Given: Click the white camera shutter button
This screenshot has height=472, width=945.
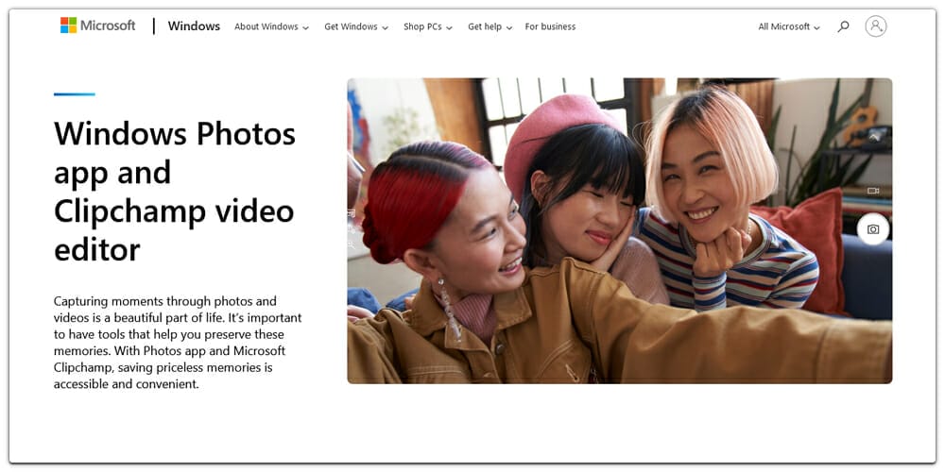Looking at the screenshot, I should (x=872, y=229).
